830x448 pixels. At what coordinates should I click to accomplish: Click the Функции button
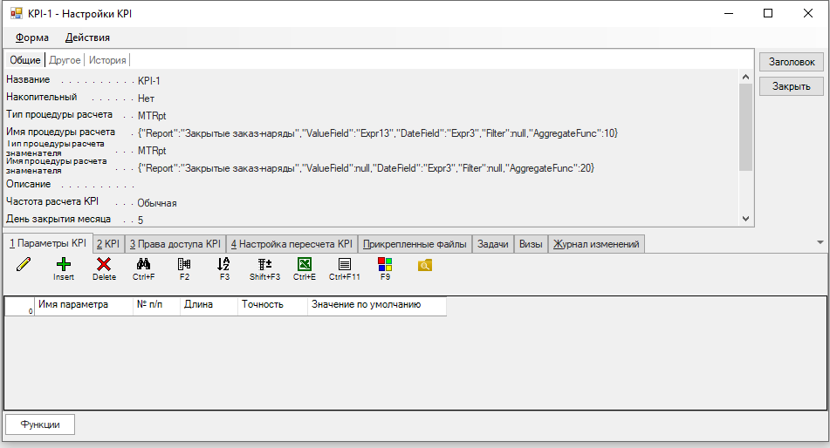[40, 424]
